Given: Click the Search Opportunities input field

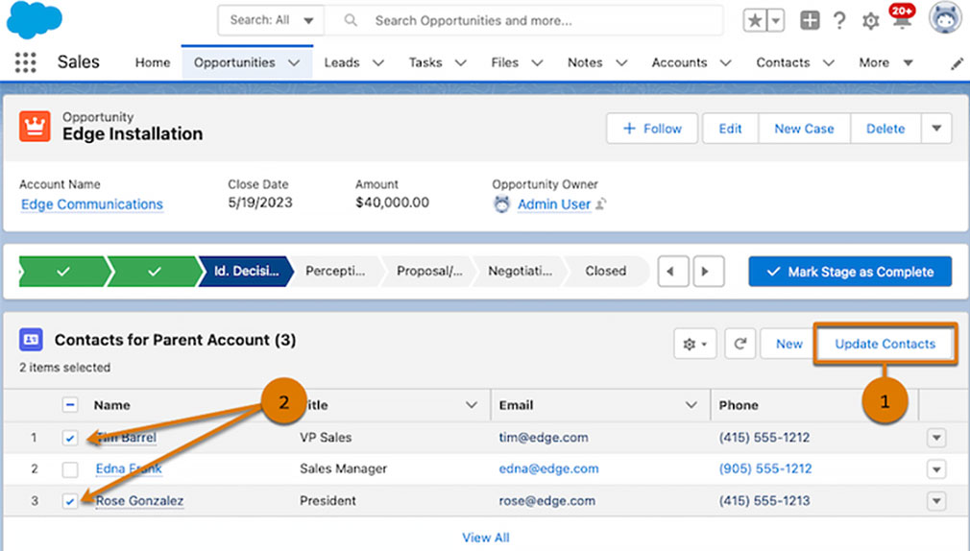Looking at the screenshot, I should point(538,20).
